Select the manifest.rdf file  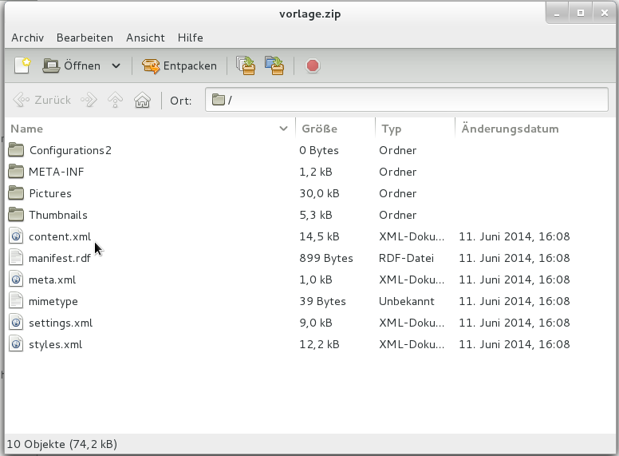pyautogui.click(x=60, y=258)
